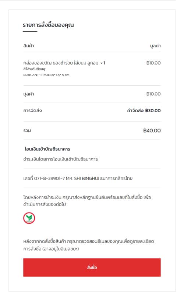
Task: Click the Kasikorn Bank logo icon
Action: pyautogui.click(x=29, y=218)
